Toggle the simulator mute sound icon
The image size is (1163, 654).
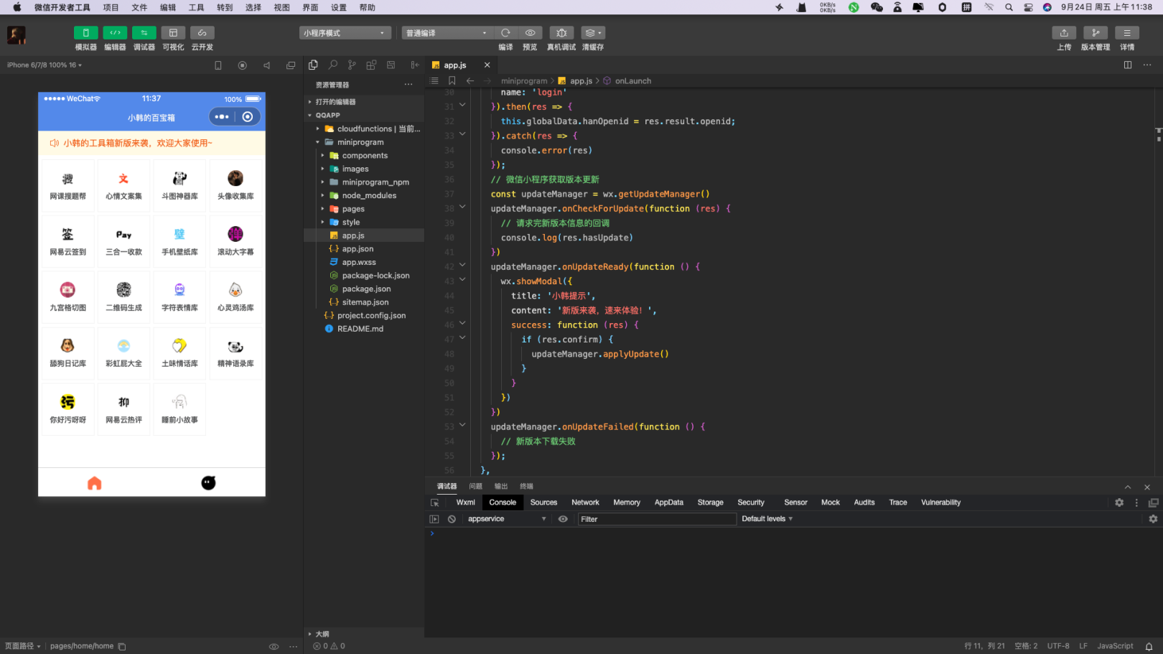click(x=266, y=65)
